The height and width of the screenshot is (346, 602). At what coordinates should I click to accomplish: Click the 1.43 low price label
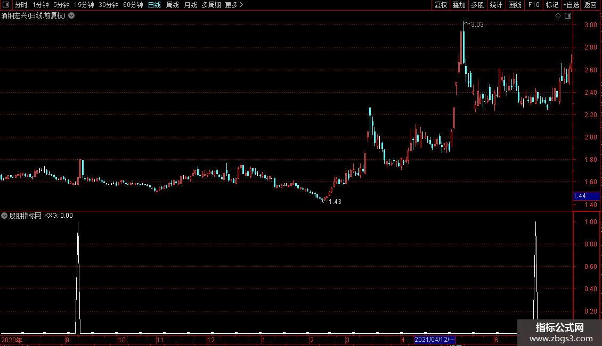(x=335, y=202)
